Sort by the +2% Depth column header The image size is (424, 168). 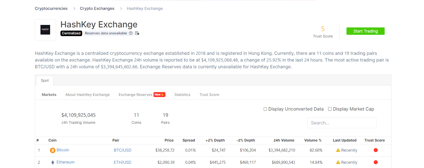[x=215, y=140]
